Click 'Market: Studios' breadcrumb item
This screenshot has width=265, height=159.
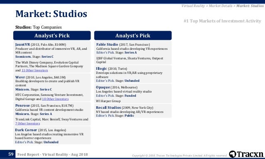(250, 6)
